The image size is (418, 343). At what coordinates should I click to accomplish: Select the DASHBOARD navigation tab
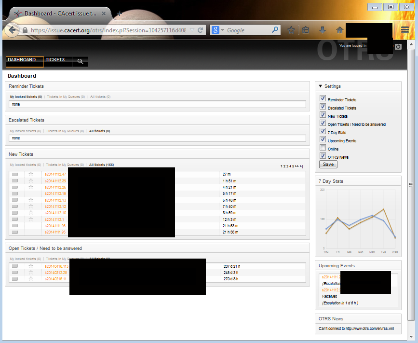point(22,60)
